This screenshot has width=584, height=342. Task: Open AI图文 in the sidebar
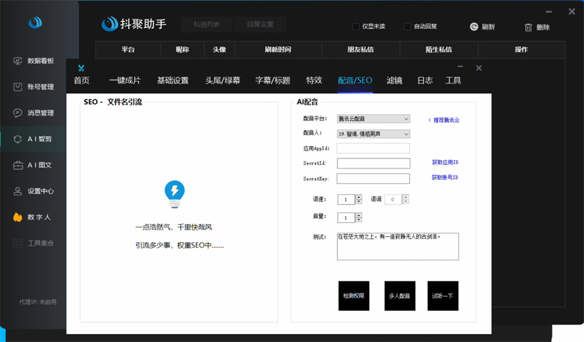coord(33,165)
